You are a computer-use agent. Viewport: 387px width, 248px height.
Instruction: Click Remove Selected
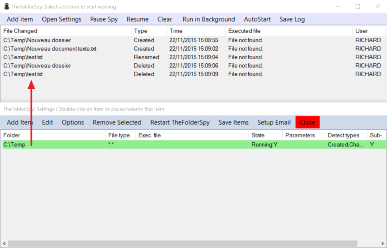[x=117, y=122]
